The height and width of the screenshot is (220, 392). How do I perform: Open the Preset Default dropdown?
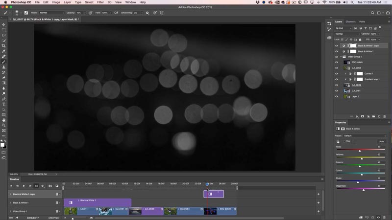(365, 136)
